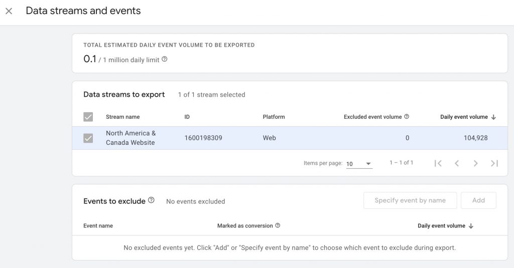The height and width of the screenshot is (268, 514).
Task: Click the excluded event volume value 0
Action: click(407, 138)
